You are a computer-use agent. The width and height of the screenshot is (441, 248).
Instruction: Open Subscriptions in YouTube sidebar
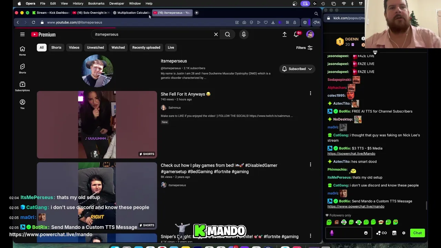pos(22,86)
